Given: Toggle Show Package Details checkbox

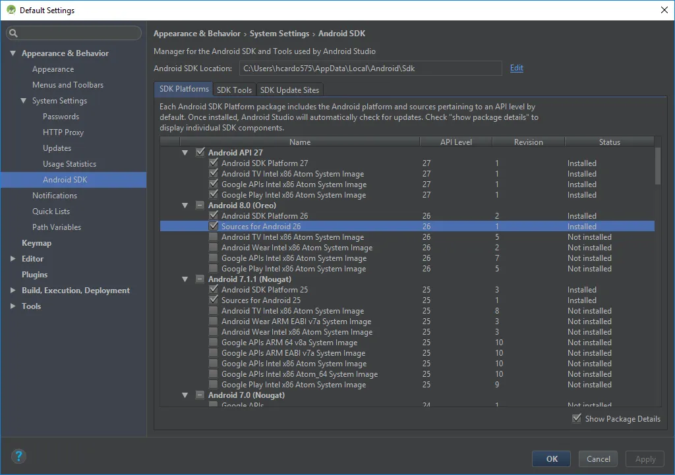Looking at the screenshot, I should pyautogui.click(x=576, y=418).
